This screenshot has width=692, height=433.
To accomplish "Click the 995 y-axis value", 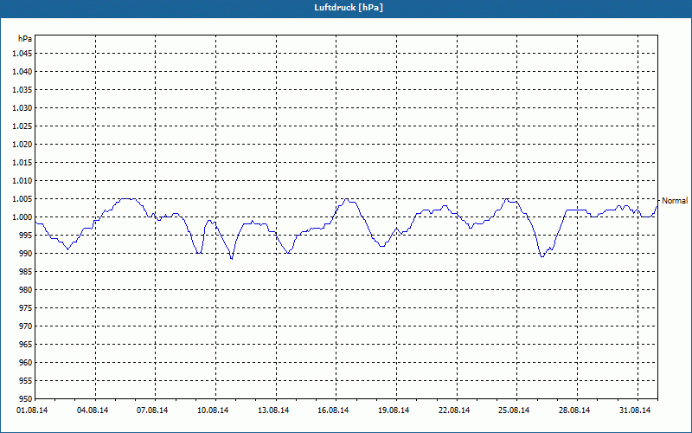I will point(27,235).
